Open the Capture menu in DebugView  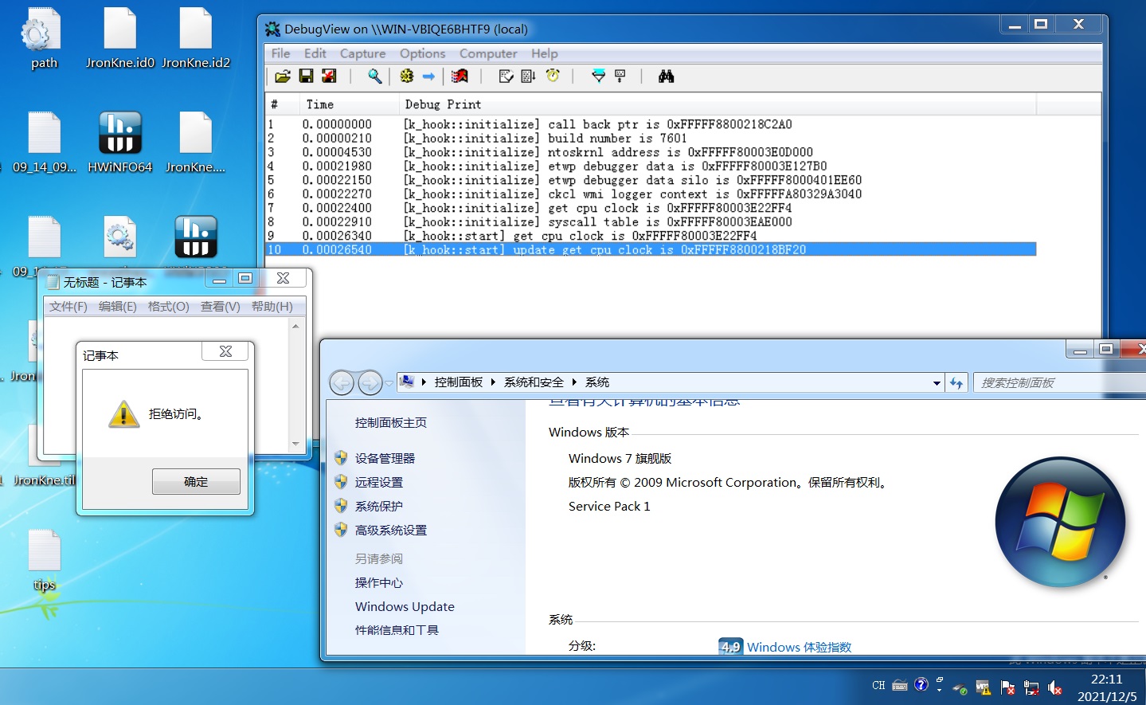[x=362, y=53]
